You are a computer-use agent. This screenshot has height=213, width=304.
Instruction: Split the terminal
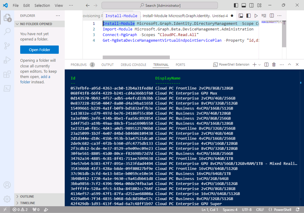(266, 64)
